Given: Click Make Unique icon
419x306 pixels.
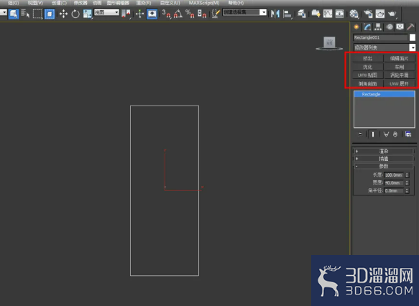Looking at the screenshot, I should pos(386,134).
